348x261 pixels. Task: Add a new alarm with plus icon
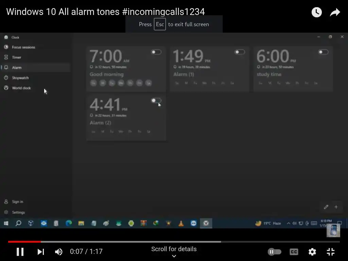pos(336,207)
